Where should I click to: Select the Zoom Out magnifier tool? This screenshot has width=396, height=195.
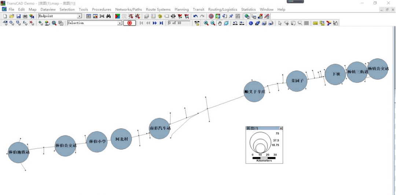pos(213,23)
